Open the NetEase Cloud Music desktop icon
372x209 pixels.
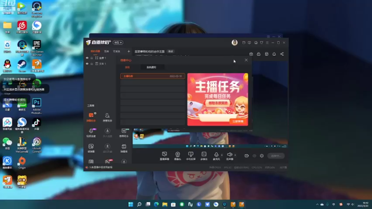point(22,27)
